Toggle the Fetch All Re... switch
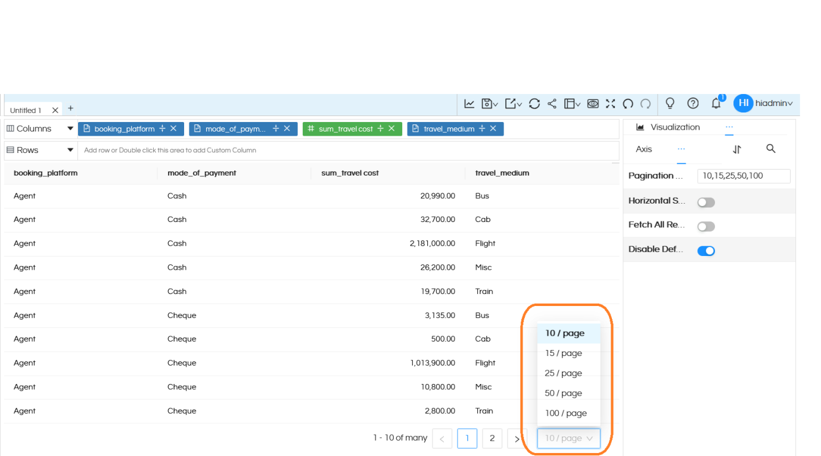The height and width of the screenshot is (456, 821). click(706, 227)
